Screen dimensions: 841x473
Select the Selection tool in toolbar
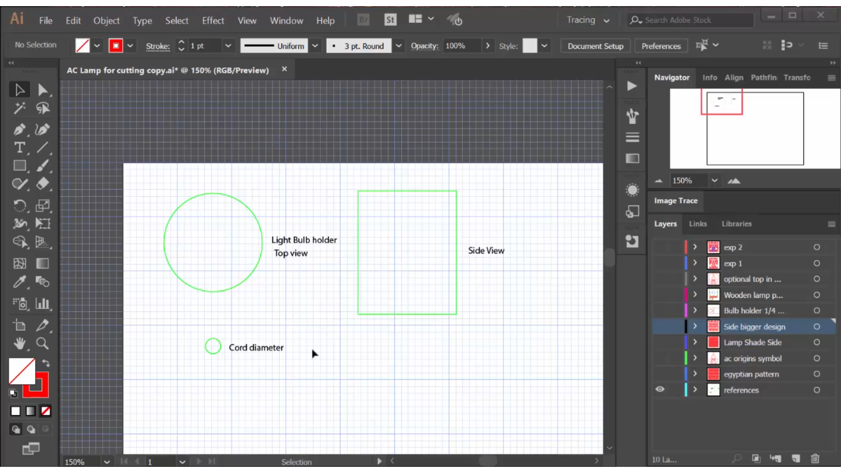click(x=20, y=88)
